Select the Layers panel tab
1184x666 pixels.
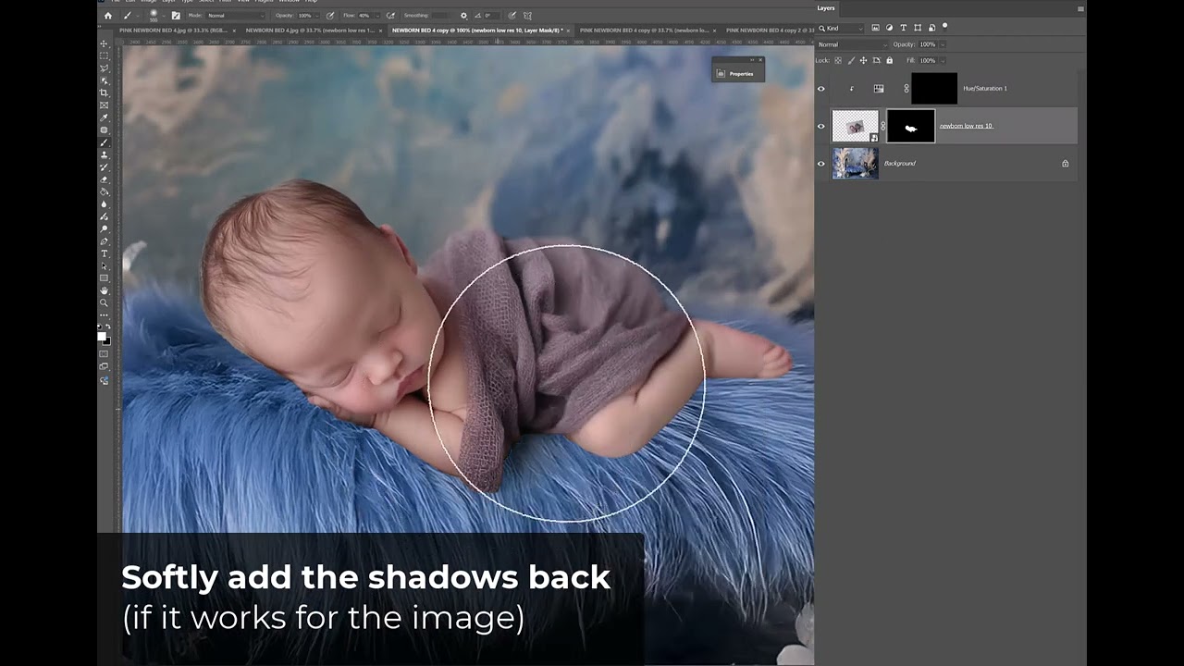(x=826, y=8)
